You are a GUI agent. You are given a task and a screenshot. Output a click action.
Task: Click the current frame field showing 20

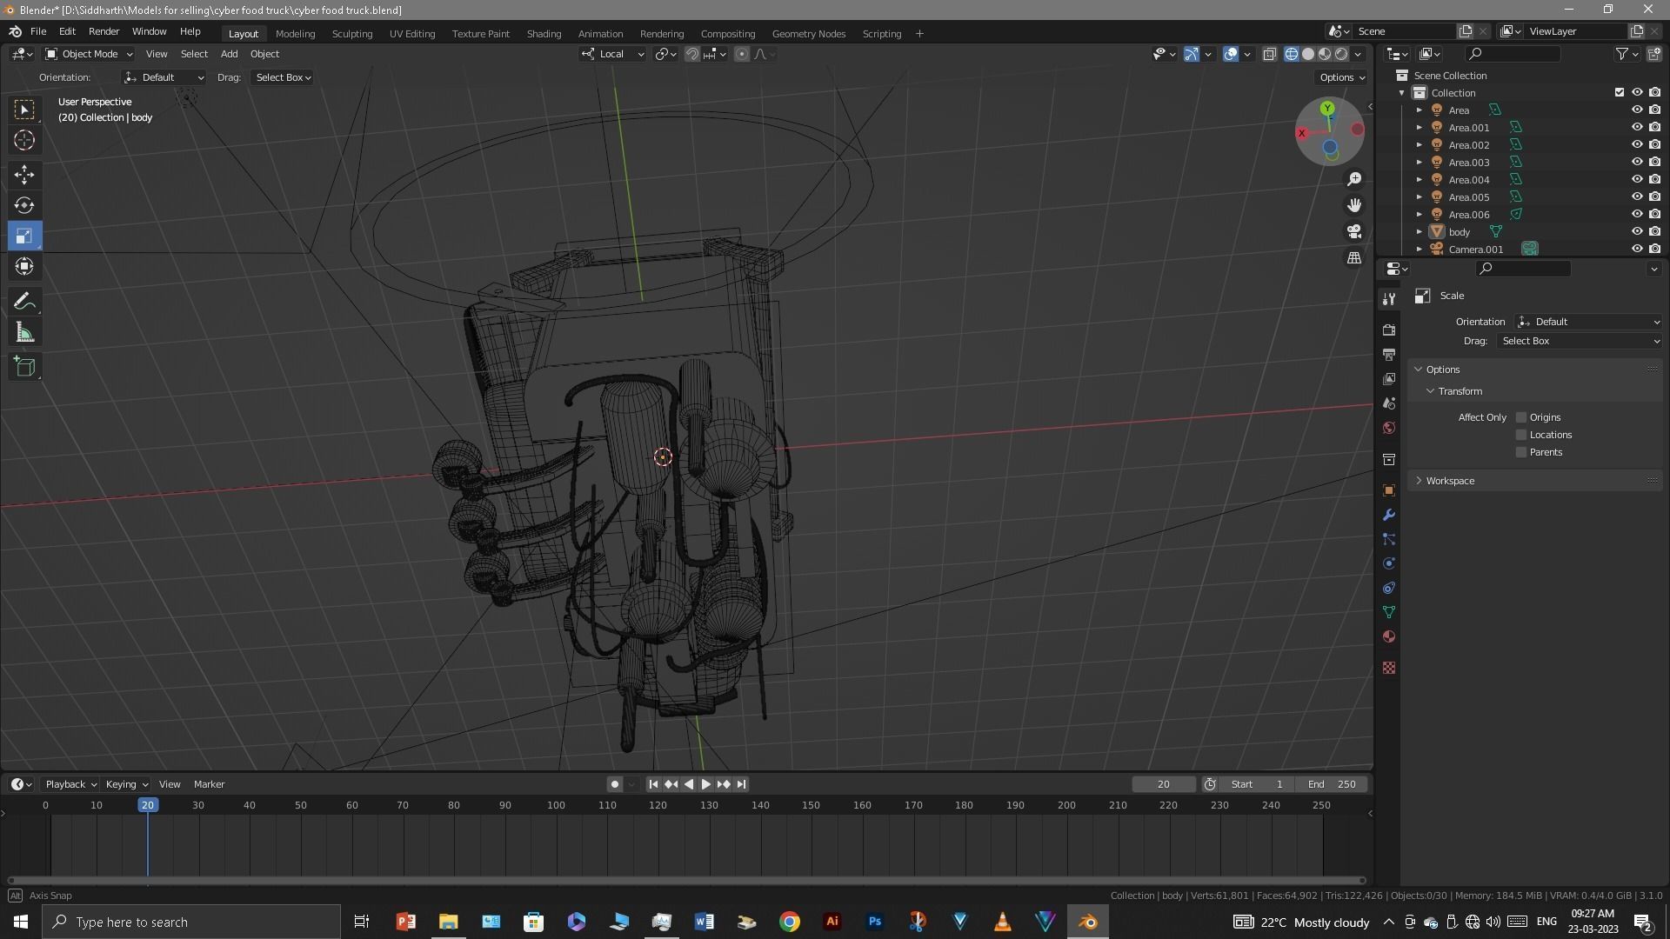1164,784
